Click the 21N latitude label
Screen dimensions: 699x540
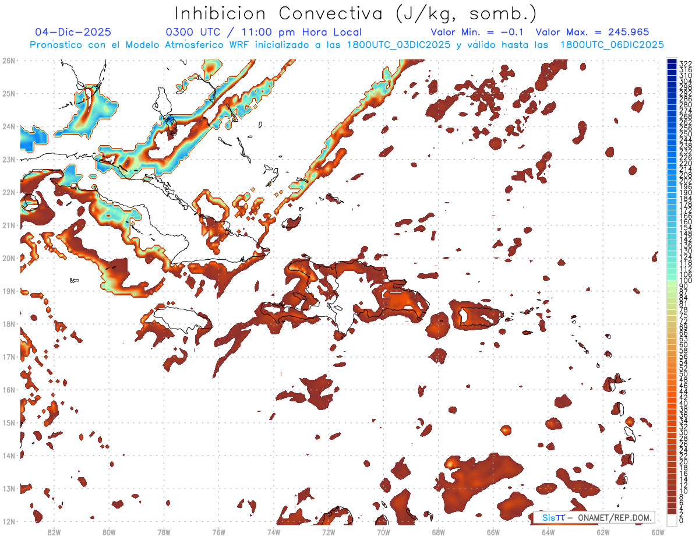[x=9, y=225]
